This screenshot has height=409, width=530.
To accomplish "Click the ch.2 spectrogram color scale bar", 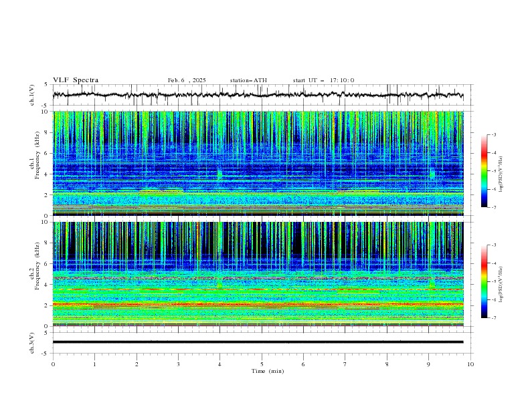I will click(484, 281).
